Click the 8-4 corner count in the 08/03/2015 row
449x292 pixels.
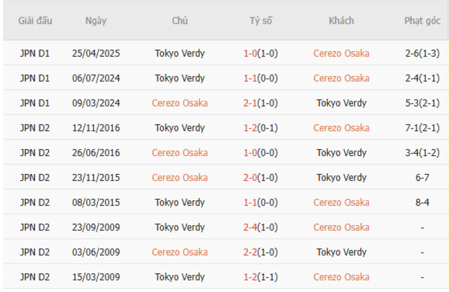[422, 202]
